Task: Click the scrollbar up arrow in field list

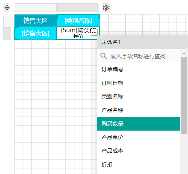Action: click(184, 54)
